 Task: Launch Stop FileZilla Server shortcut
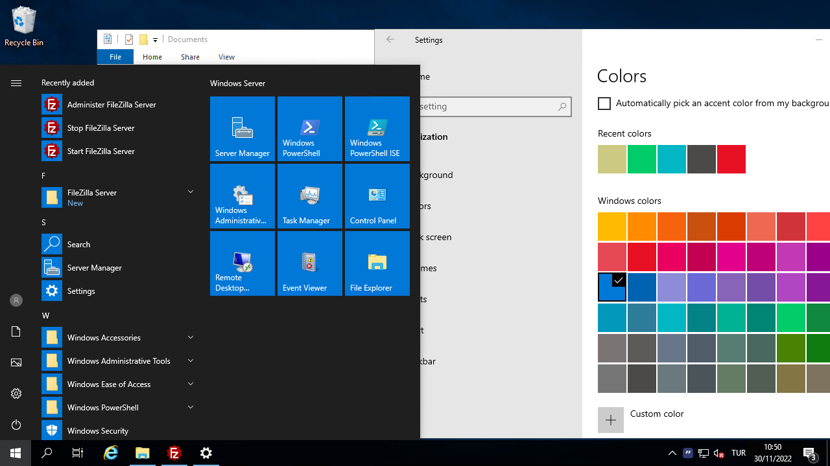pos(118,128)
